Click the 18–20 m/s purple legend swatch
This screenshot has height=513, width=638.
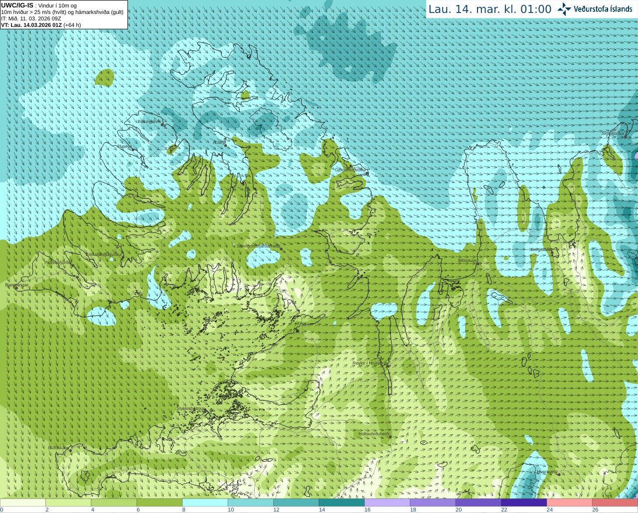click(433, 503)
